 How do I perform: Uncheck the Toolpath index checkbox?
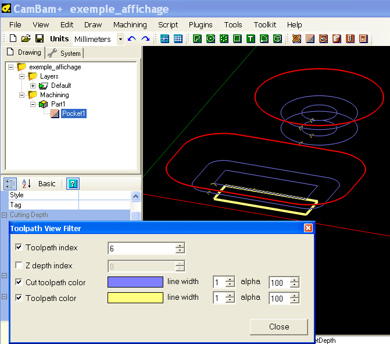tap(19, 247)
